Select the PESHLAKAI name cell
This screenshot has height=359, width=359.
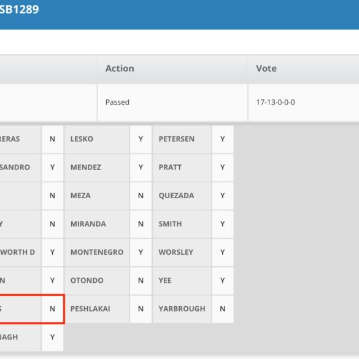coord(97,309)
